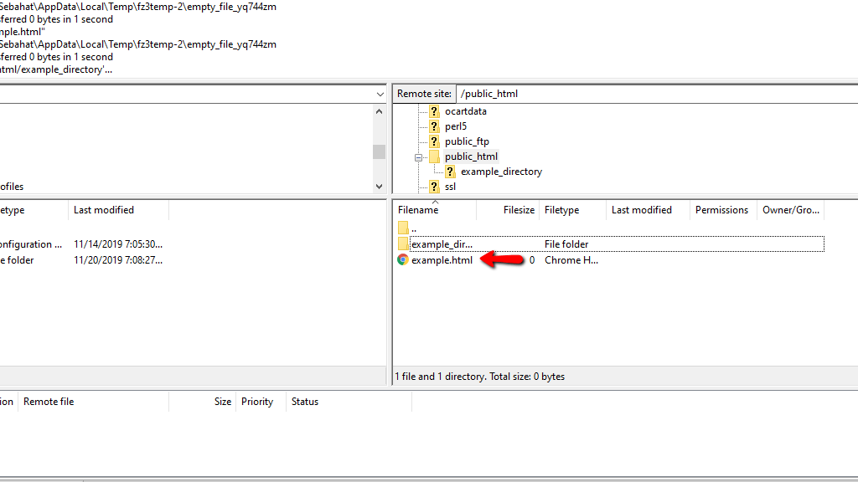Click the local date 11/14/2019 7:05:30...

117,244
